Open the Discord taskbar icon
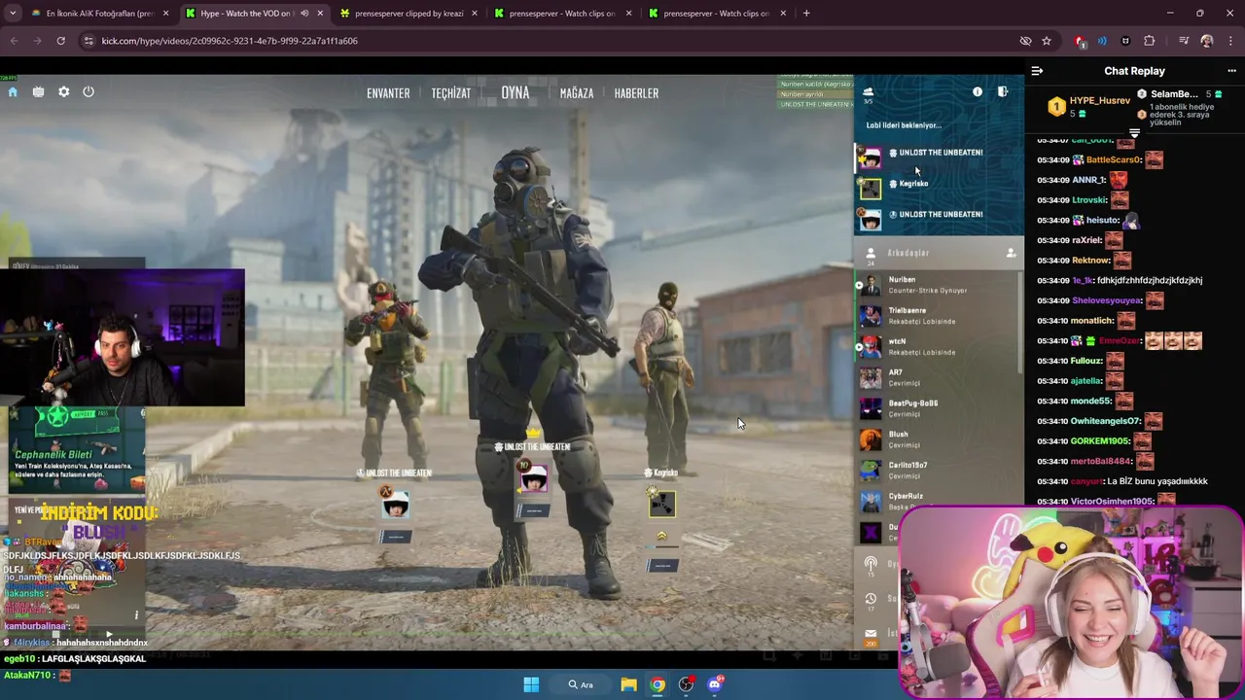The height and width of the screenshot is (700, 1245). coord(715,684)
